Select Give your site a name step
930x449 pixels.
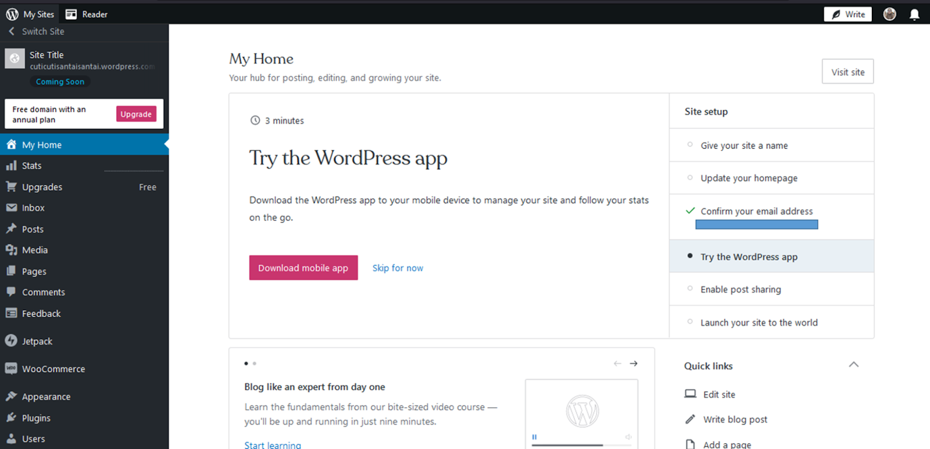[771, 145]
